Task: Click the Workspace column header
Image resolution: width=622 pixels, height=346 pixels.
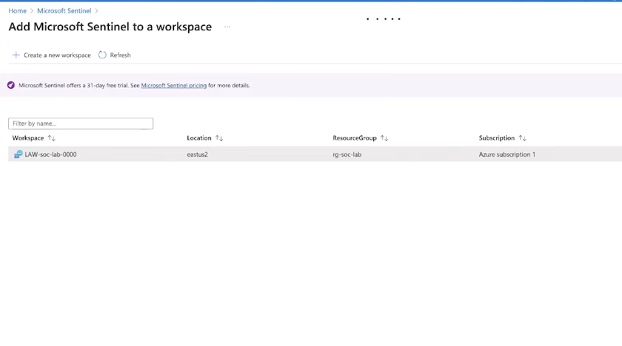Action: (28, 138)
